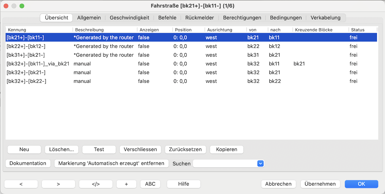The image size is (385, 194).
Task: Click the ABC sort button
Action: (x=150, y=184)
